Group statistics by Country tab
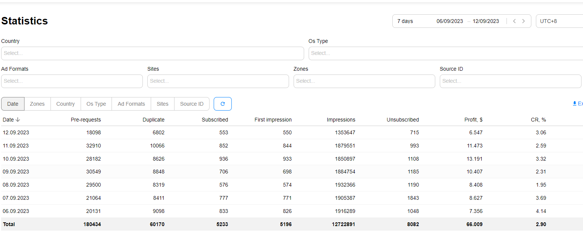Viewport: 583px width, 237px height. click(66, 104)
